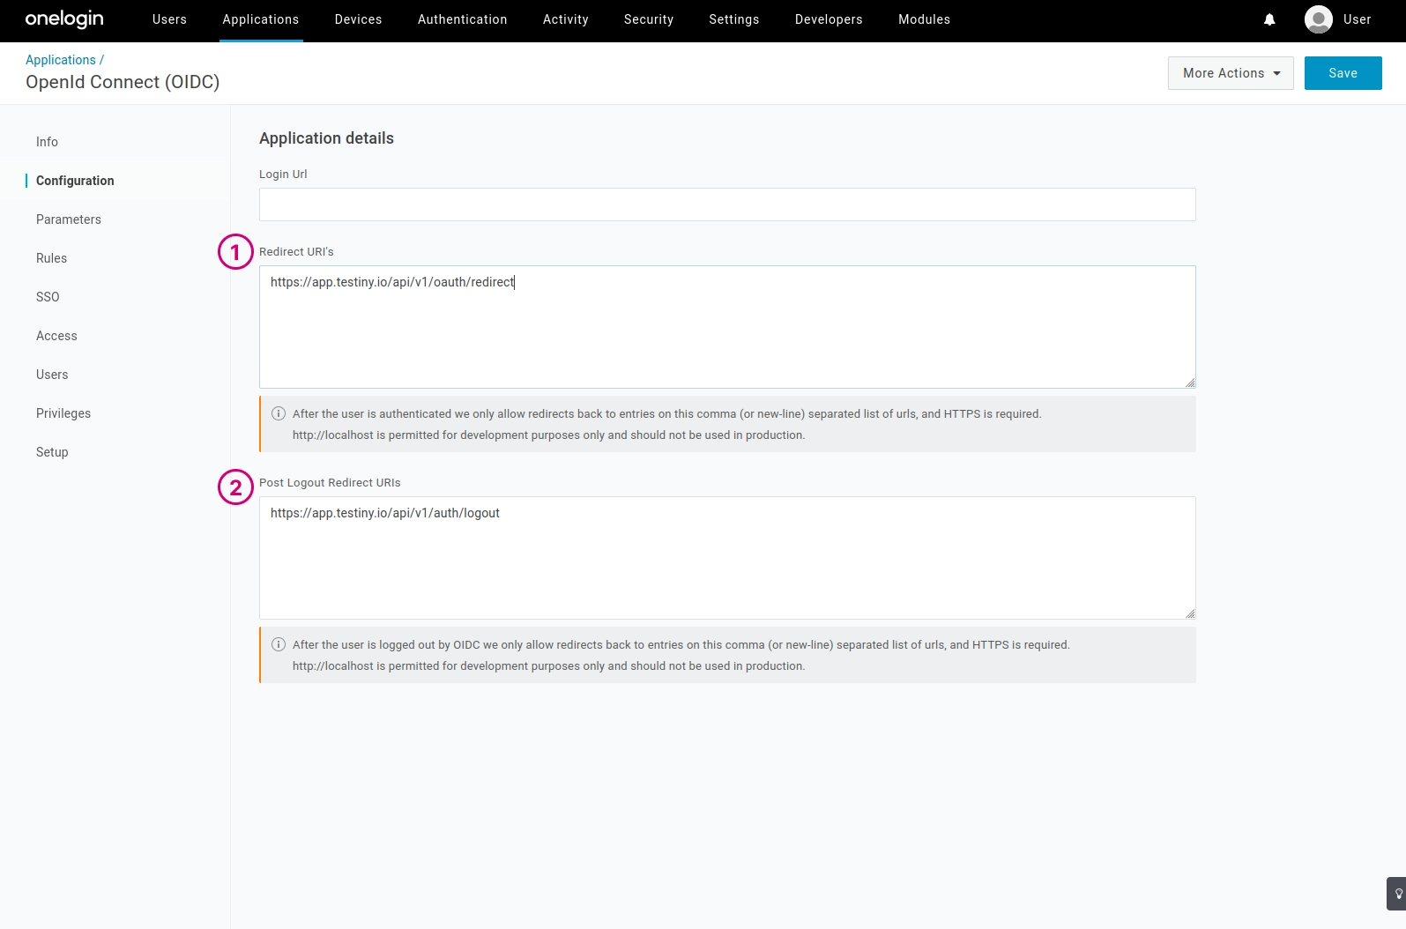Select the Access sidebar tab
1406x929 pixels.
point(56,336)
